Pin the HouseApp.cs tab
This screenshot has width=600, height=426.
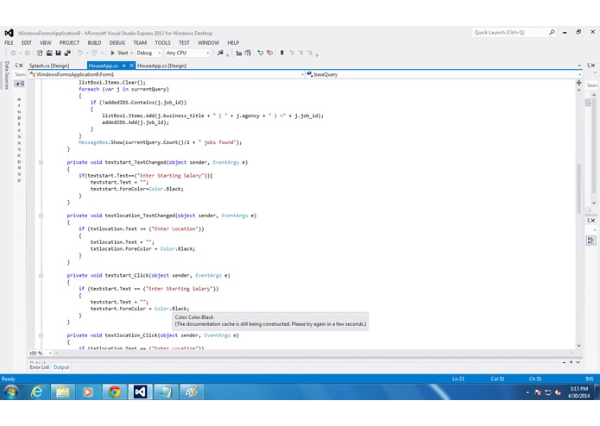[124, 66]
